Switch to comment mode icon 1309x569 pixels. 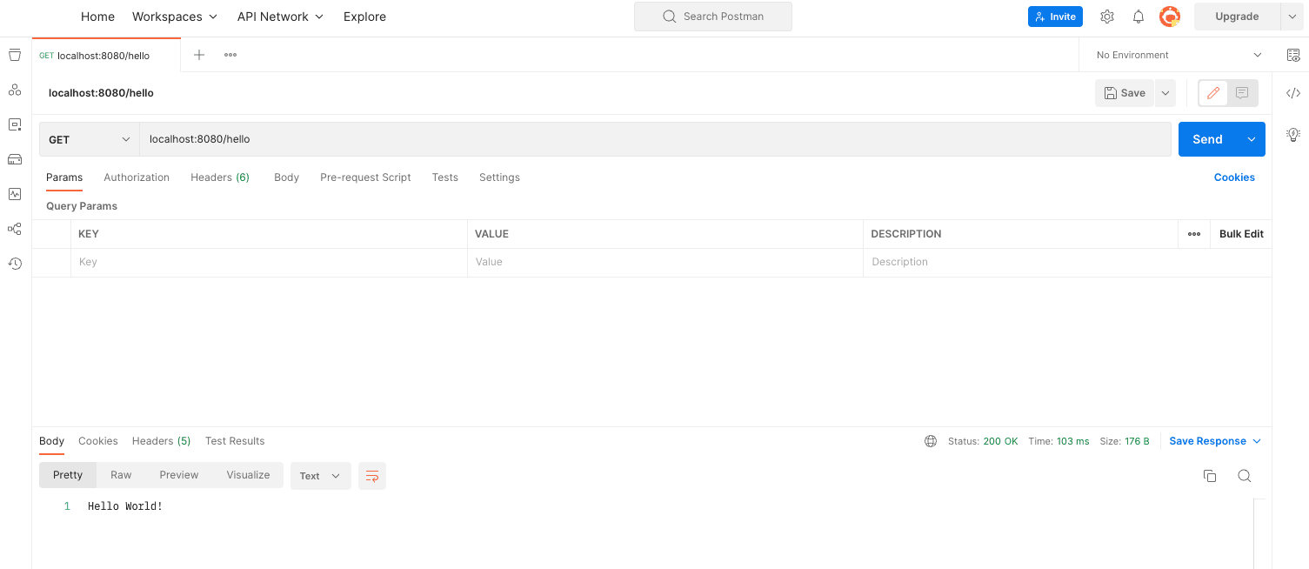[1242, 93]
